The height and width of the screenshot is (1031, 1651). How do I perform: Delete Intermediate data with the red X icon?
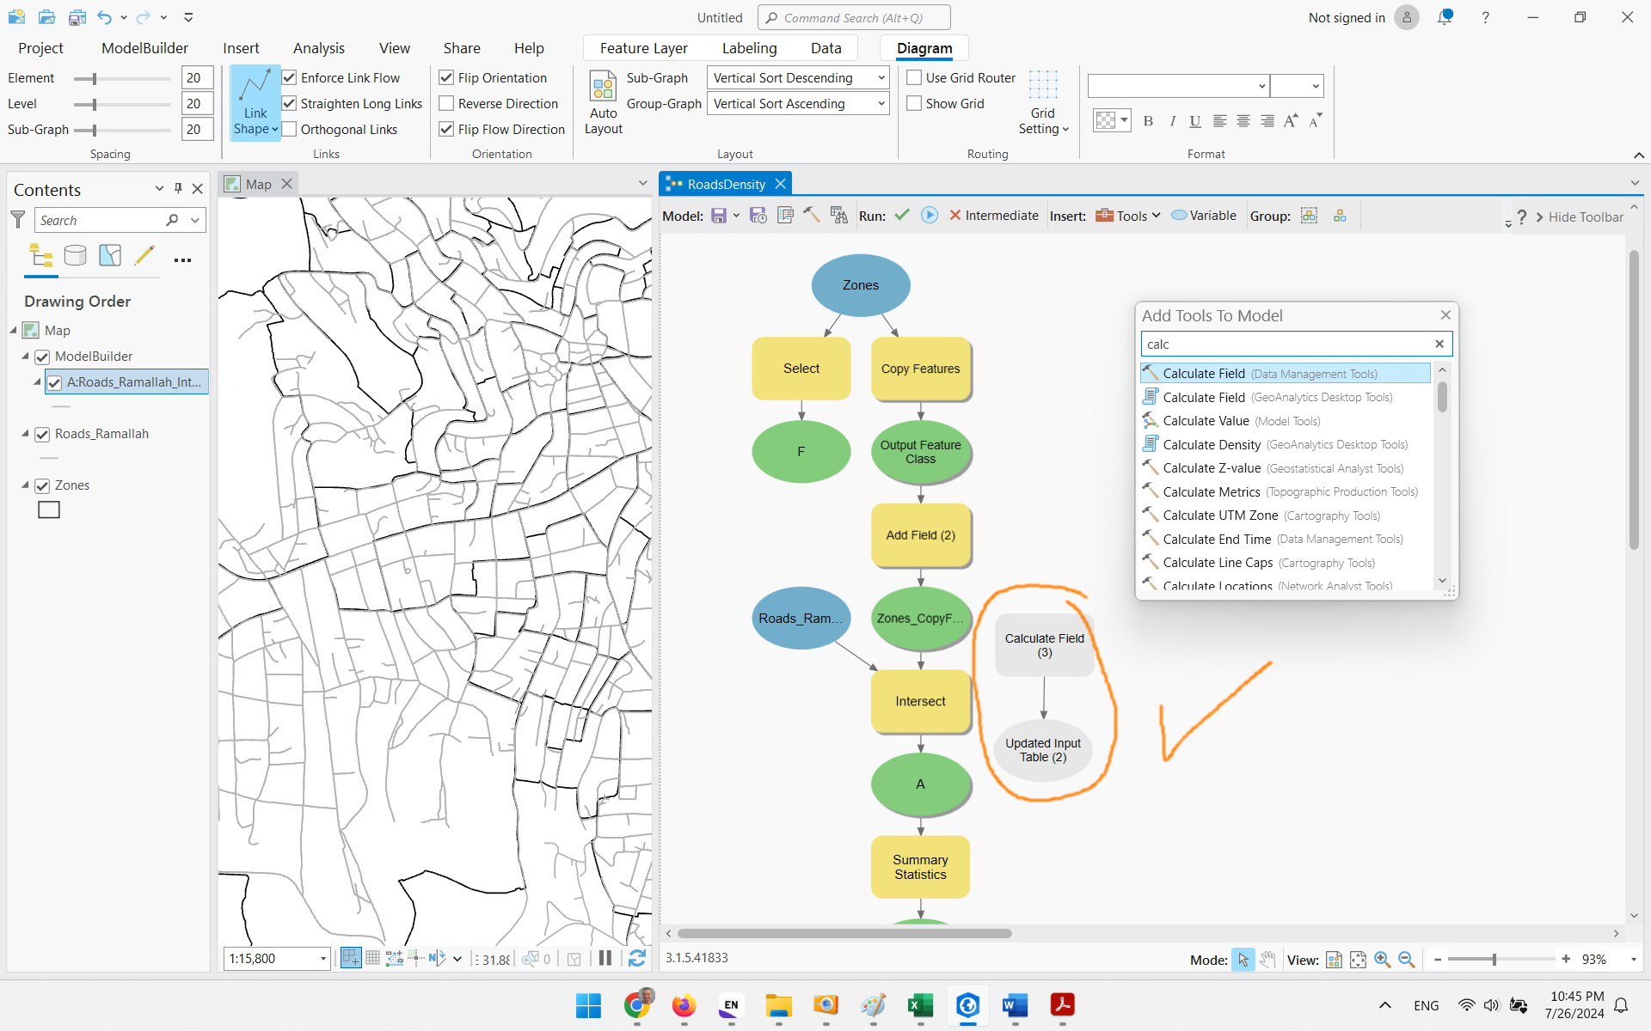(955, 216)
